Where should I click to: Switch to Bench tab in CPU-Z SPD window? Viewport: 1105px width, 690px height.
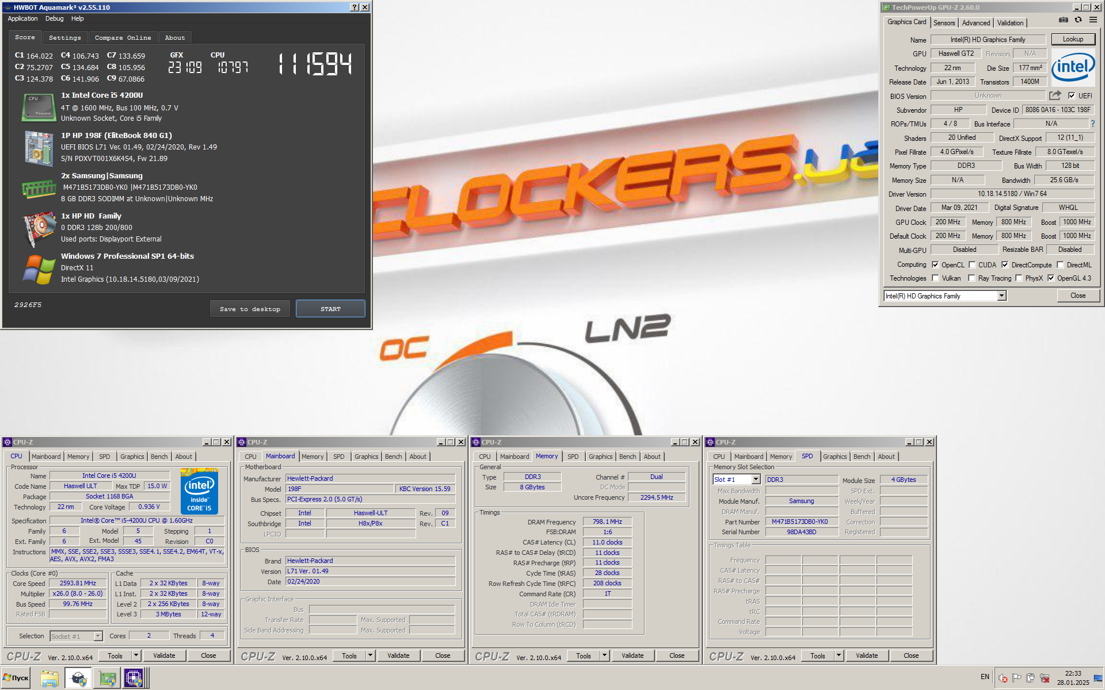pos(862,457)
